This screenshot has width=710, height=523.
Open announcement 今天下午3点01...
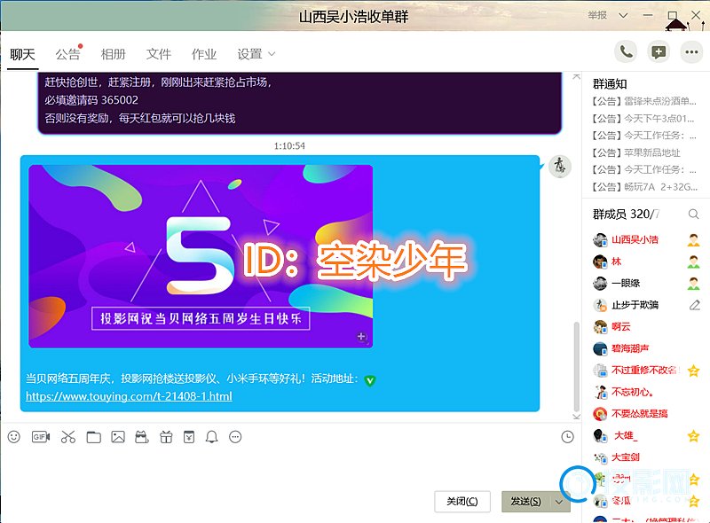click(x=643, y=119)
